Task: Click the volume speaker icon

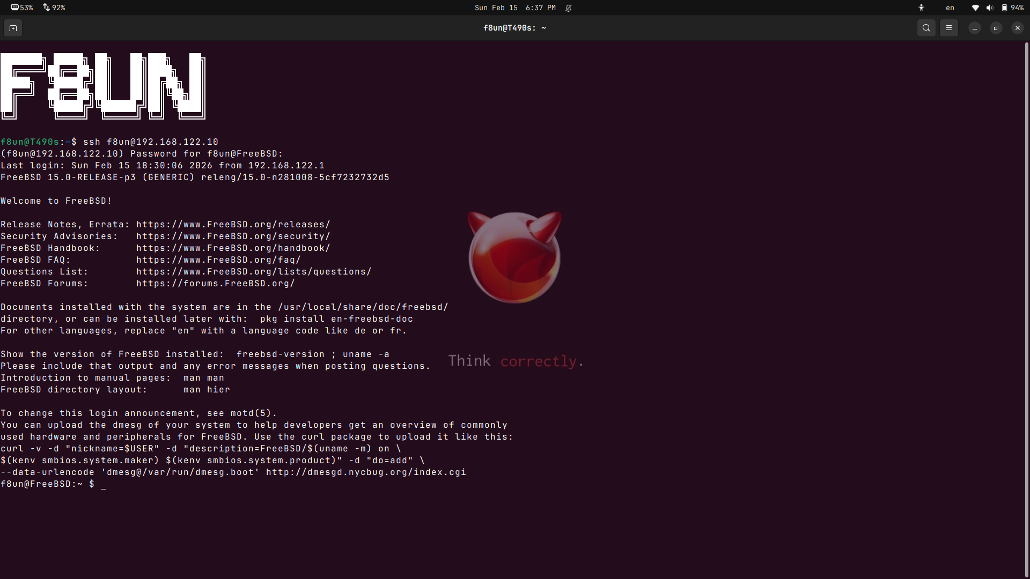Action: pos(989,8)
